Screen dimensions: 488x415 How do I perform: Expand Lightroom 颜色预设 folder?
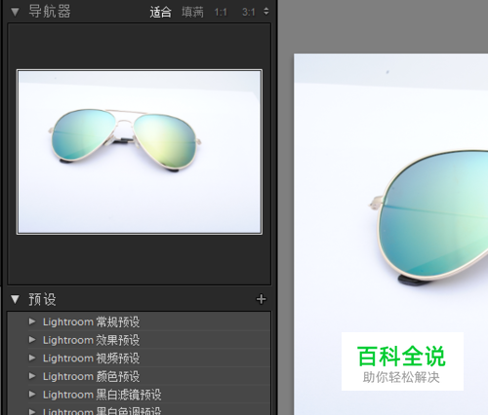coord(32,376)
